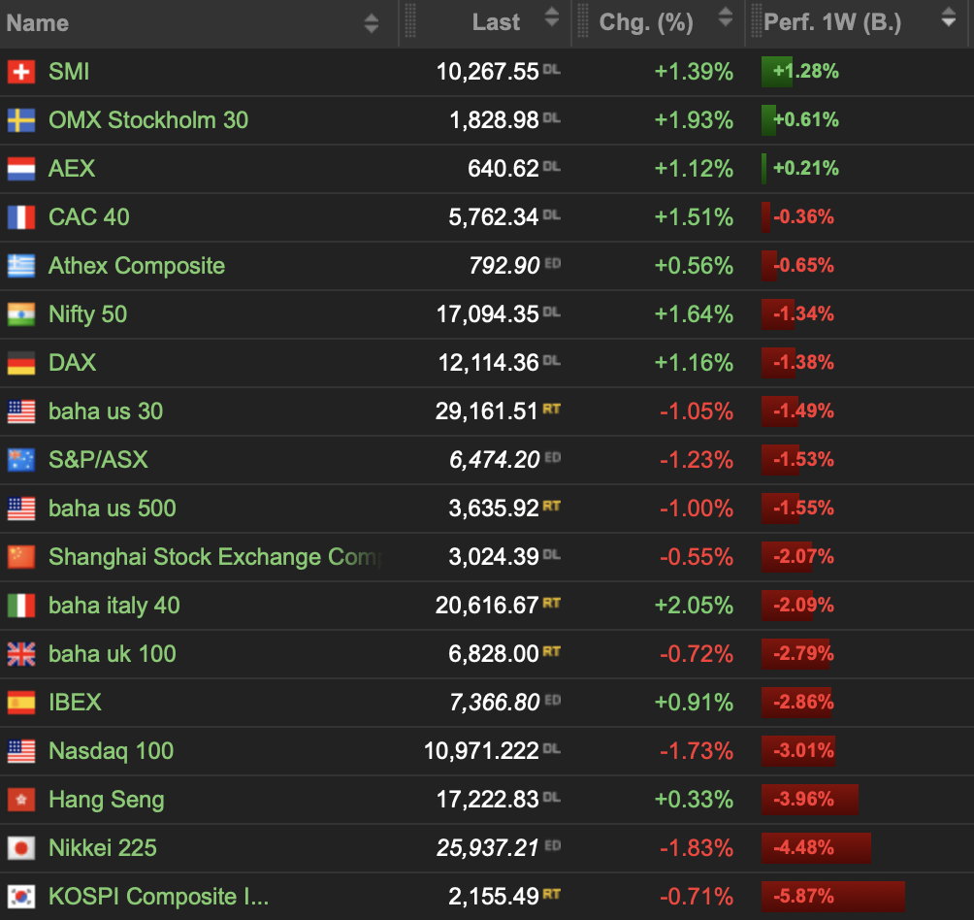The image size is (974, 920).
Task: Click the -5.87% weekly performance bar
Action: click(x=833, y=897)
